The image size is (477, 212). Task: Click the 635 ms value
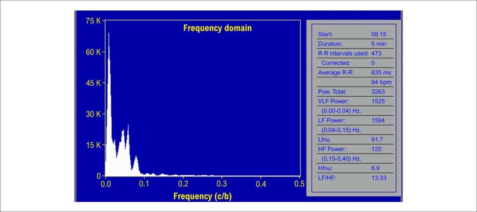[x=381, y=73]
